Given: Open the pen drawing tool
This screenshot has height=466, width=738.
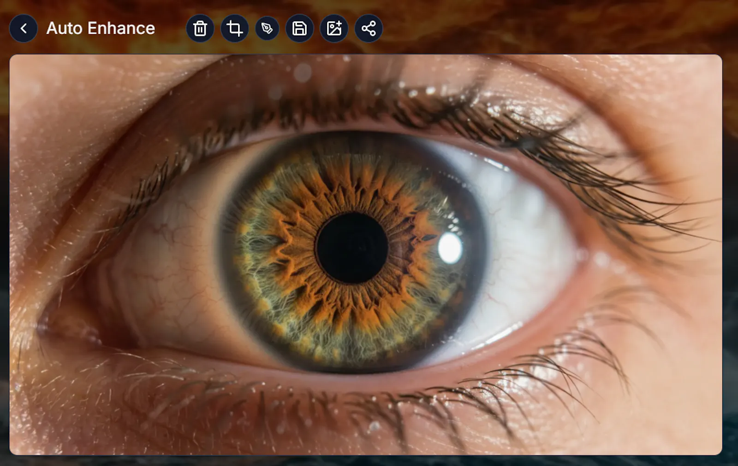Looking at the screenshot, I should point(267,29).
